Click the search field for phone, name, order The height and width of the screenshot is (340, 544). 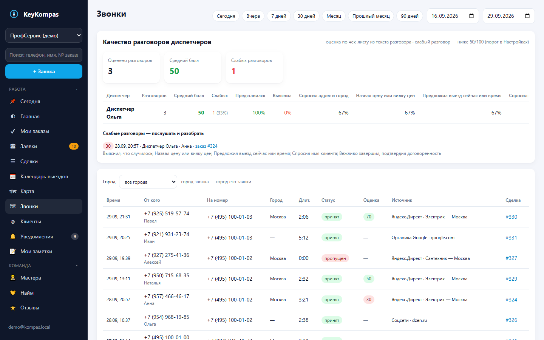pyautogui.click(x=44, y=55)
